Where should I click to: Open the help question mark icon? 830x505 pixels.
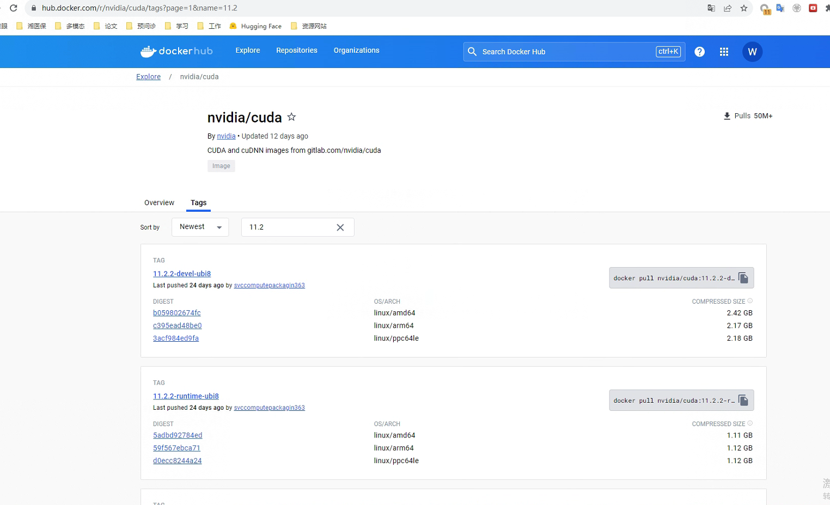pyautogui.click(x=700, y=52)
